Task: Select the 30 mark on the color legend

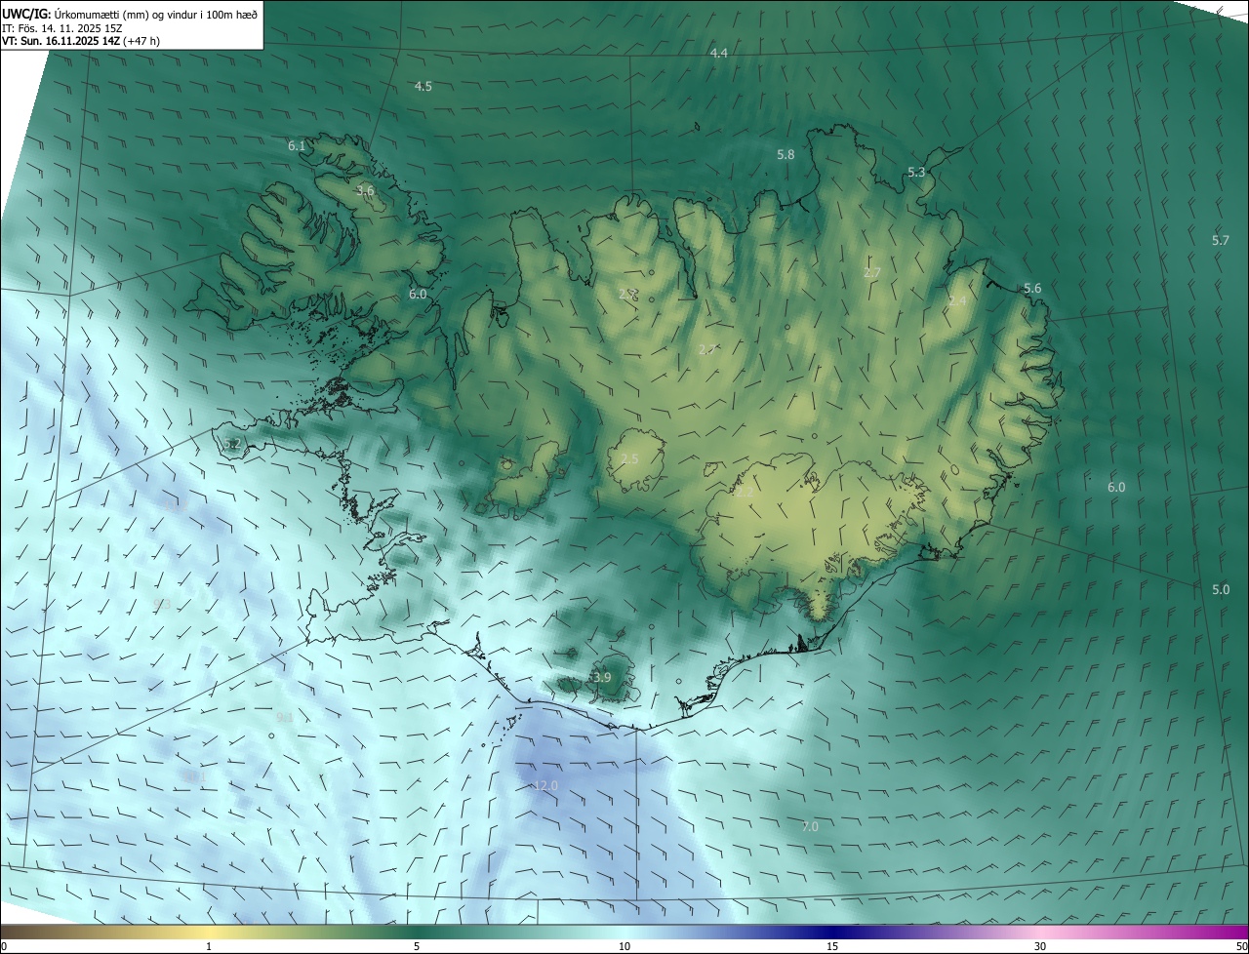Action: coord(1040,946)
